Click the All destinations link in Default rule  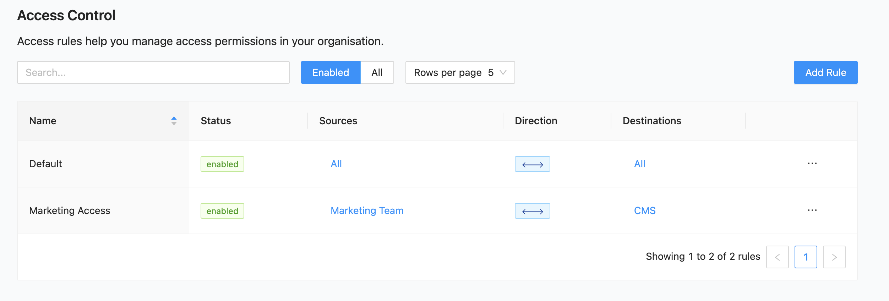point(639,164)
